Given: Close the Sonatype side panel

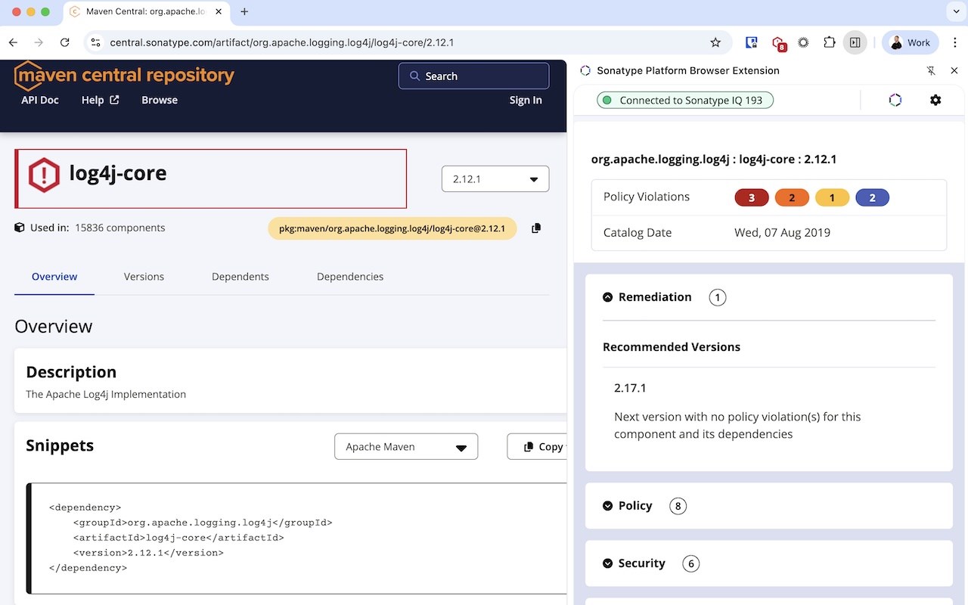Looking at the screenshot, I should tap(954, 70).
